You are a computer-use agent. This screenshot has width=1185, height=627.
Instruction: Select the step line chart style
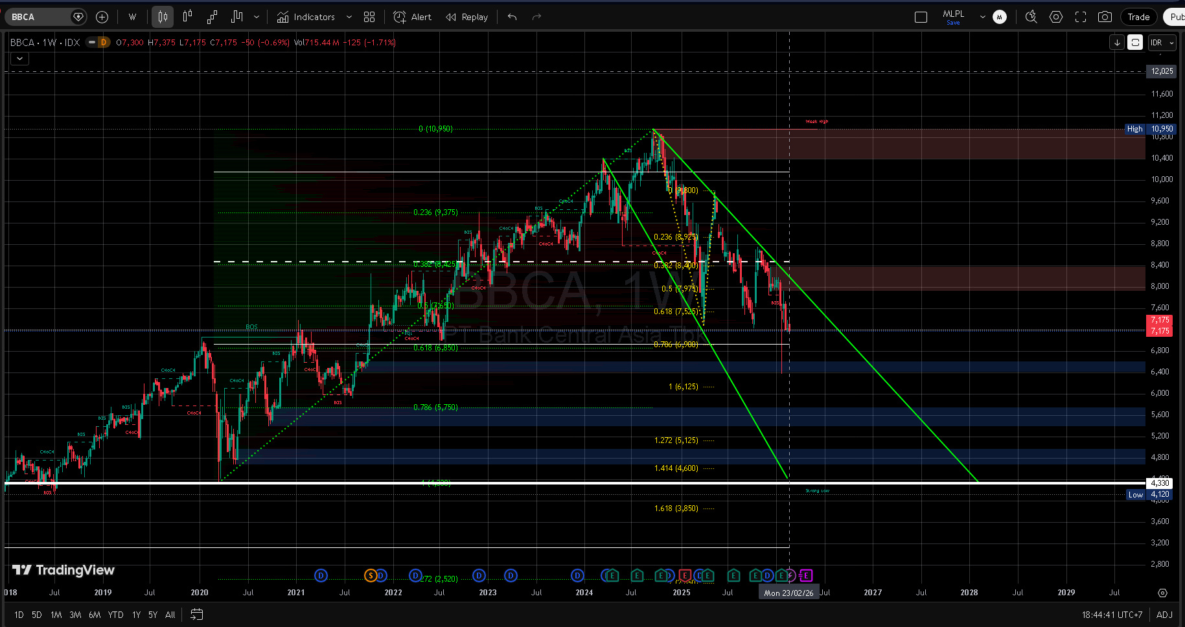pyautogui.click(x=237, y=17)
